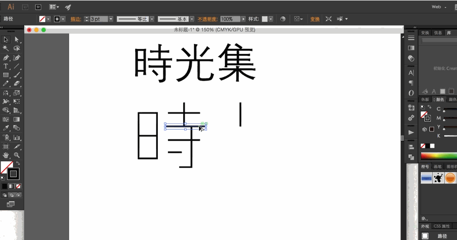457x240 pixels.
Task: Switch to Draw Behind mode
Action: (12, 195)
